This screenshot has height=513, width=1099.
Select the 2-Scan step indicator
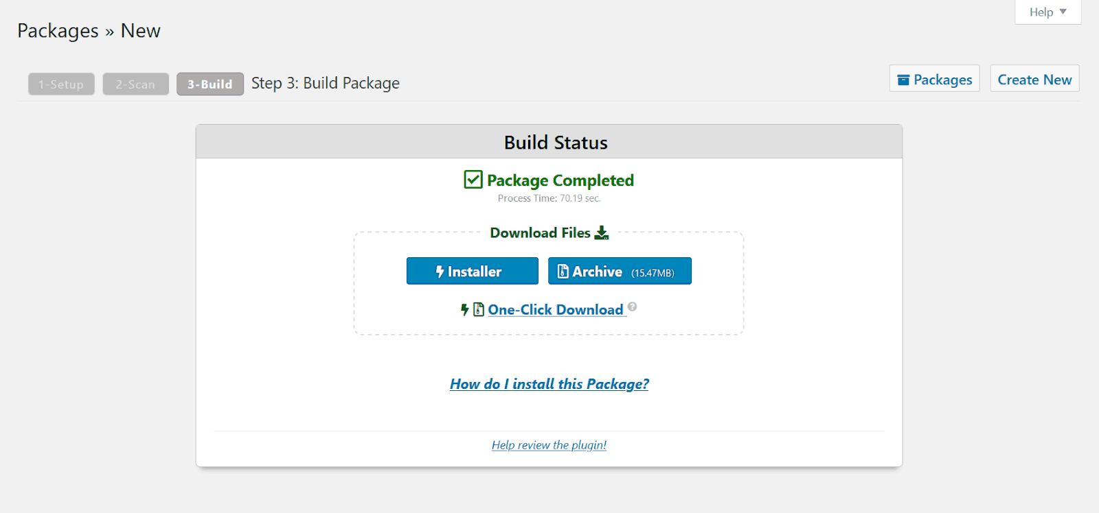(135, 84)
